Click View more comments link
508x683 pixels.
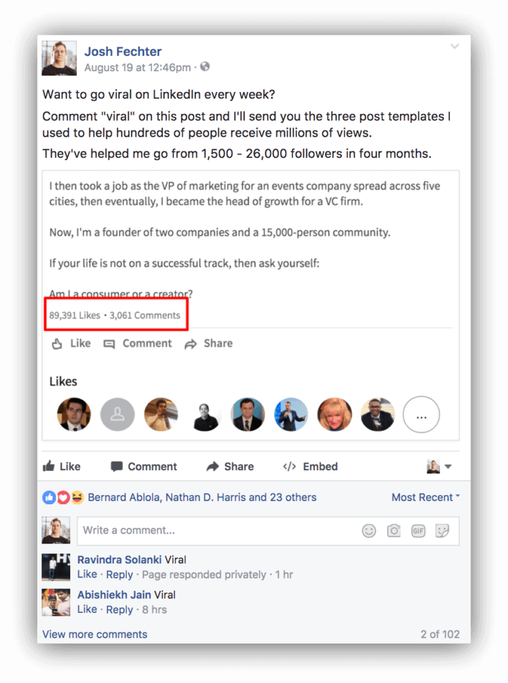click(x=95, y=634)
